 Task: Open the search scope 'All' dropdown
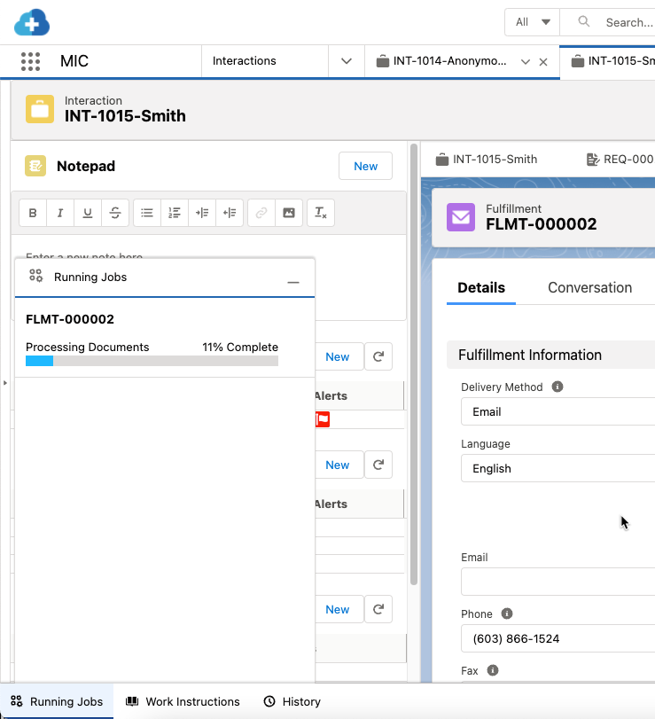[x=532, y=22]
